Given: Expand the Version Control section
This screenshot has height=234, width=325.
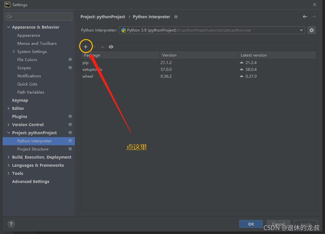Looking at the screenshot, I should point(8,124).
